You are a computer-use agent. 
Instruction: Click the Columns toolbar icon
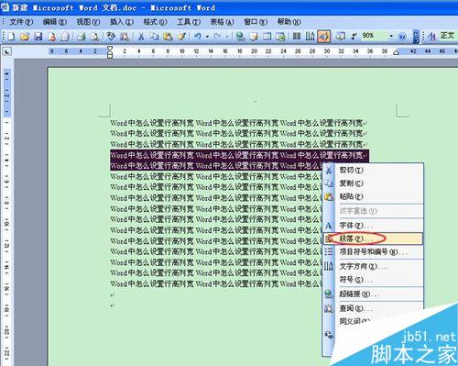pos(297,37)
